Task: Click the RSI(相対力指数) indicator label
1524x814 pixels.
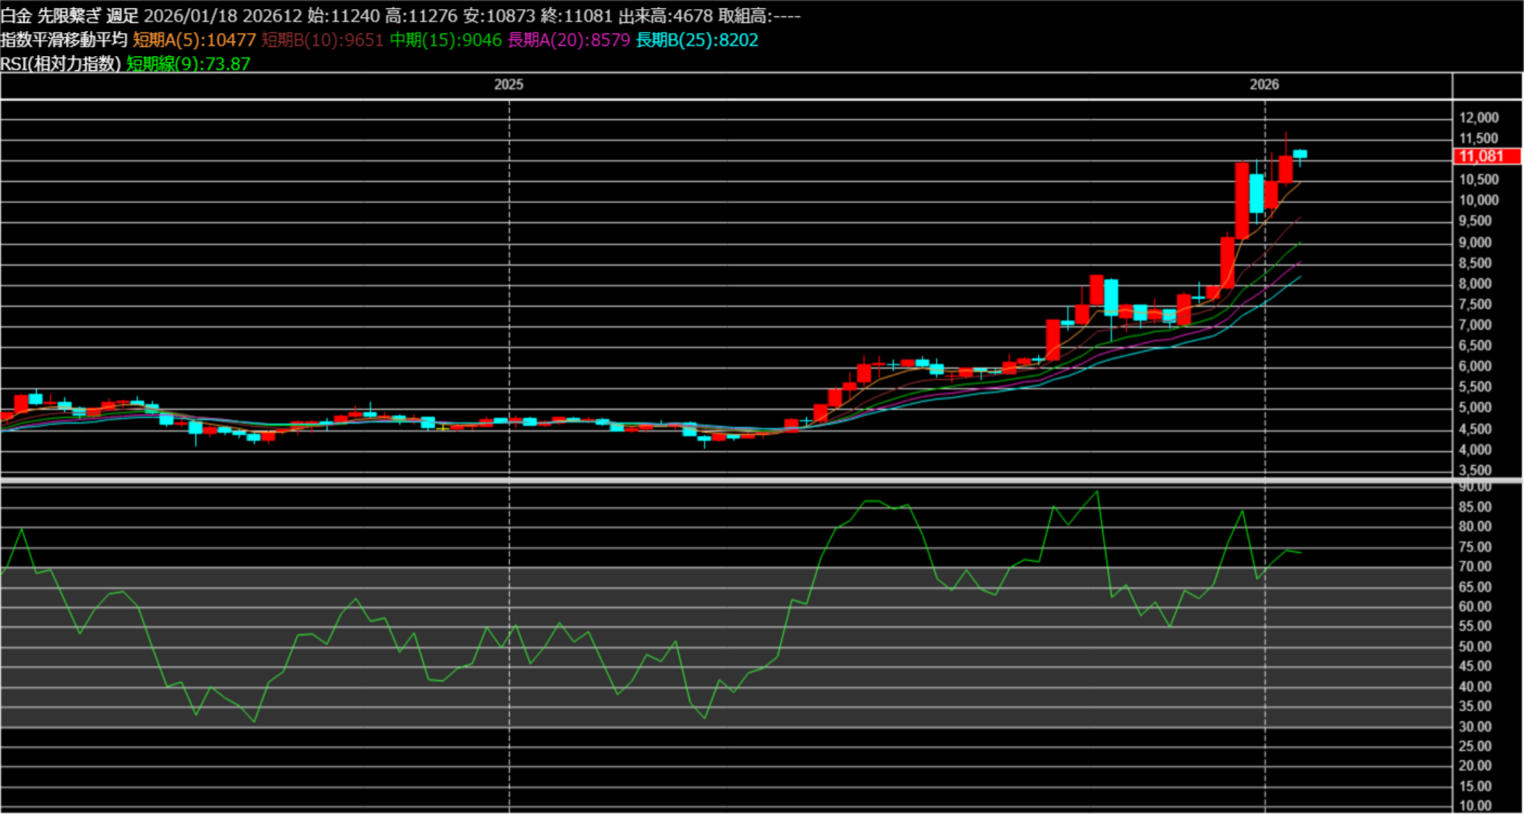Action: (x=60, y=64)
